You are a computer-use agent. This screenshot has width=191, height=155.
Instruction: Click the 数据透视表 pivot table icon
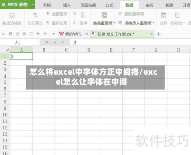[x=12, y=15]
